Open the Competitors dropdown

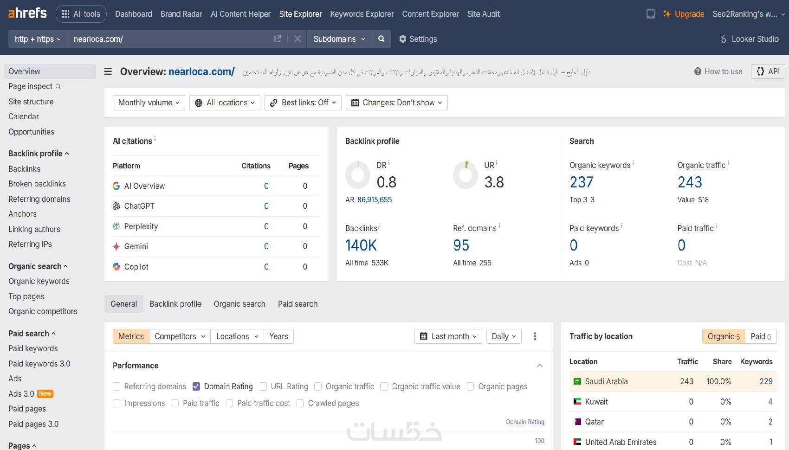point(180,336)
